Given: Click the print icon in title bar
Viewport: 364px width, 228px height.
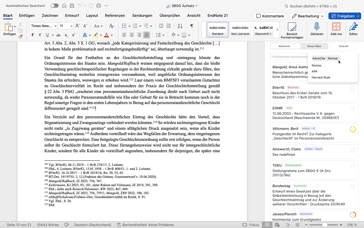Looking at the screenshot, I should 98,6.
